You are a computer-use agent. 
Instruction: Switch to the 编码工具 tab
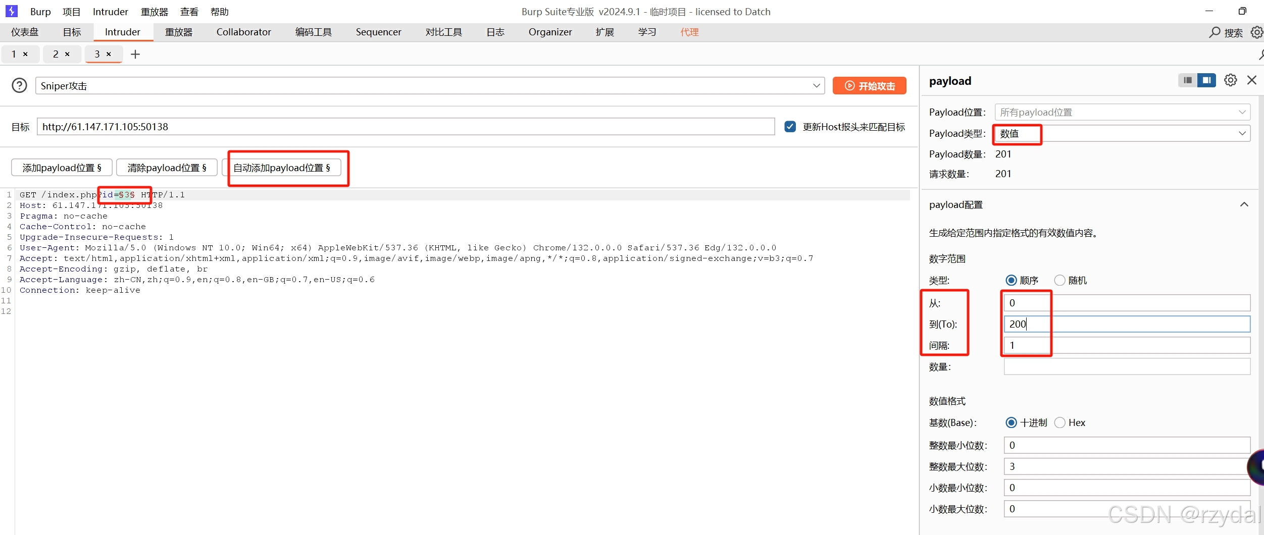pyautogui.click(x=314, y=32)
